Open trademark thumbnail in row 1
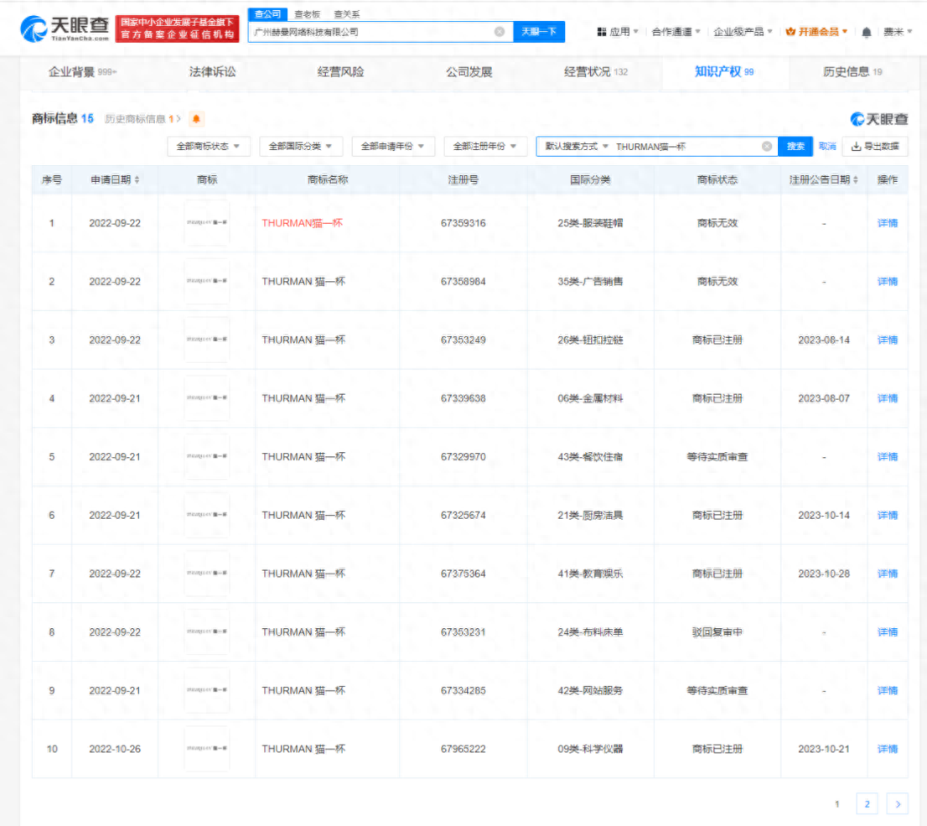The height and width of the screenshot is (826, 927). click(x=207, y=222)
